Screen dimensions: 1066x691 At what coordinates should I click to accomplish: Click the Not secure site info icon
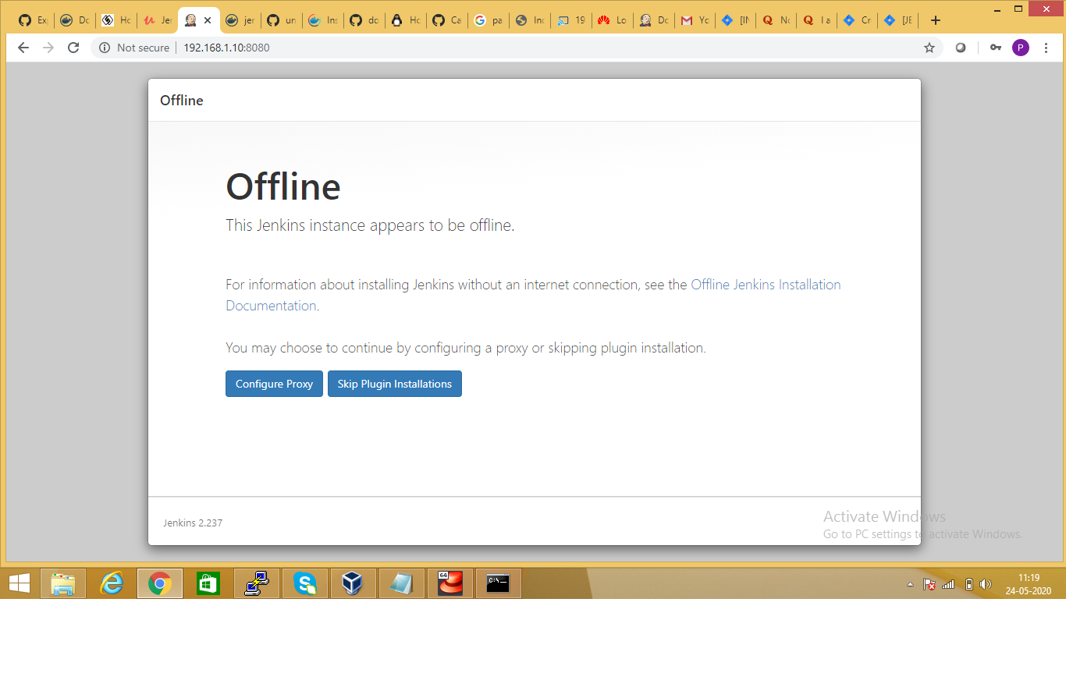point(105,48)
